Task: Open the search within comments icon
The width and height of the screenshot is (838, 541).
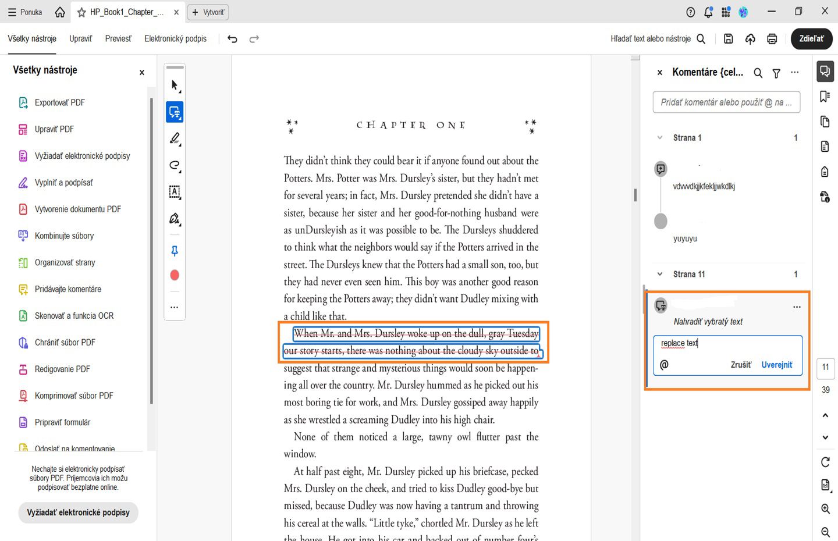Action: pos(758,73)
